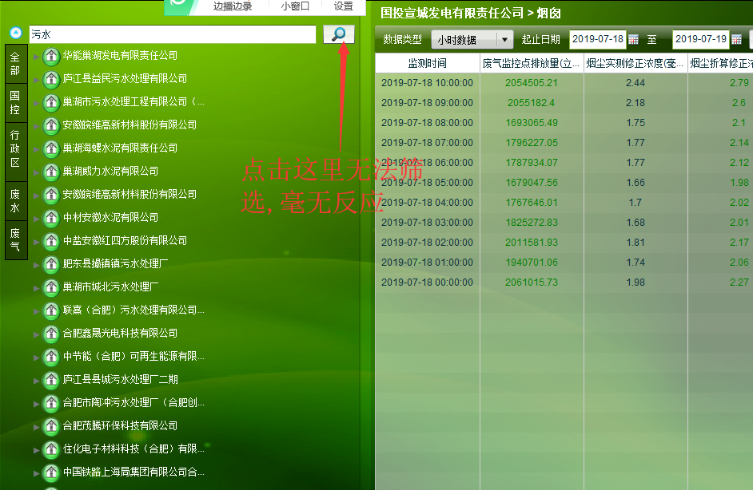
Task: Expand the 肥东县撮镇镇污水处理厂 tree node
Action: tap(37, 265)
